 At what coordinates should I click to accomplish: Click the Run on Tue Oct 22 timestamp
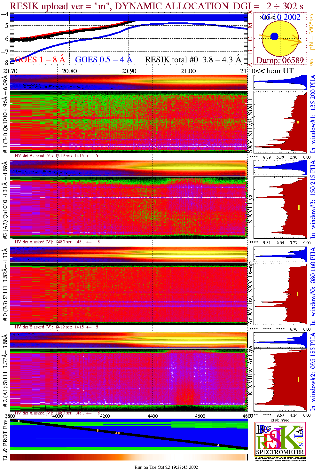(166, 467)
